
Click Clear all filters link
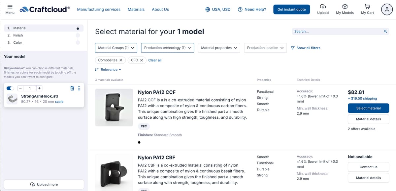(x=155, y=60)
